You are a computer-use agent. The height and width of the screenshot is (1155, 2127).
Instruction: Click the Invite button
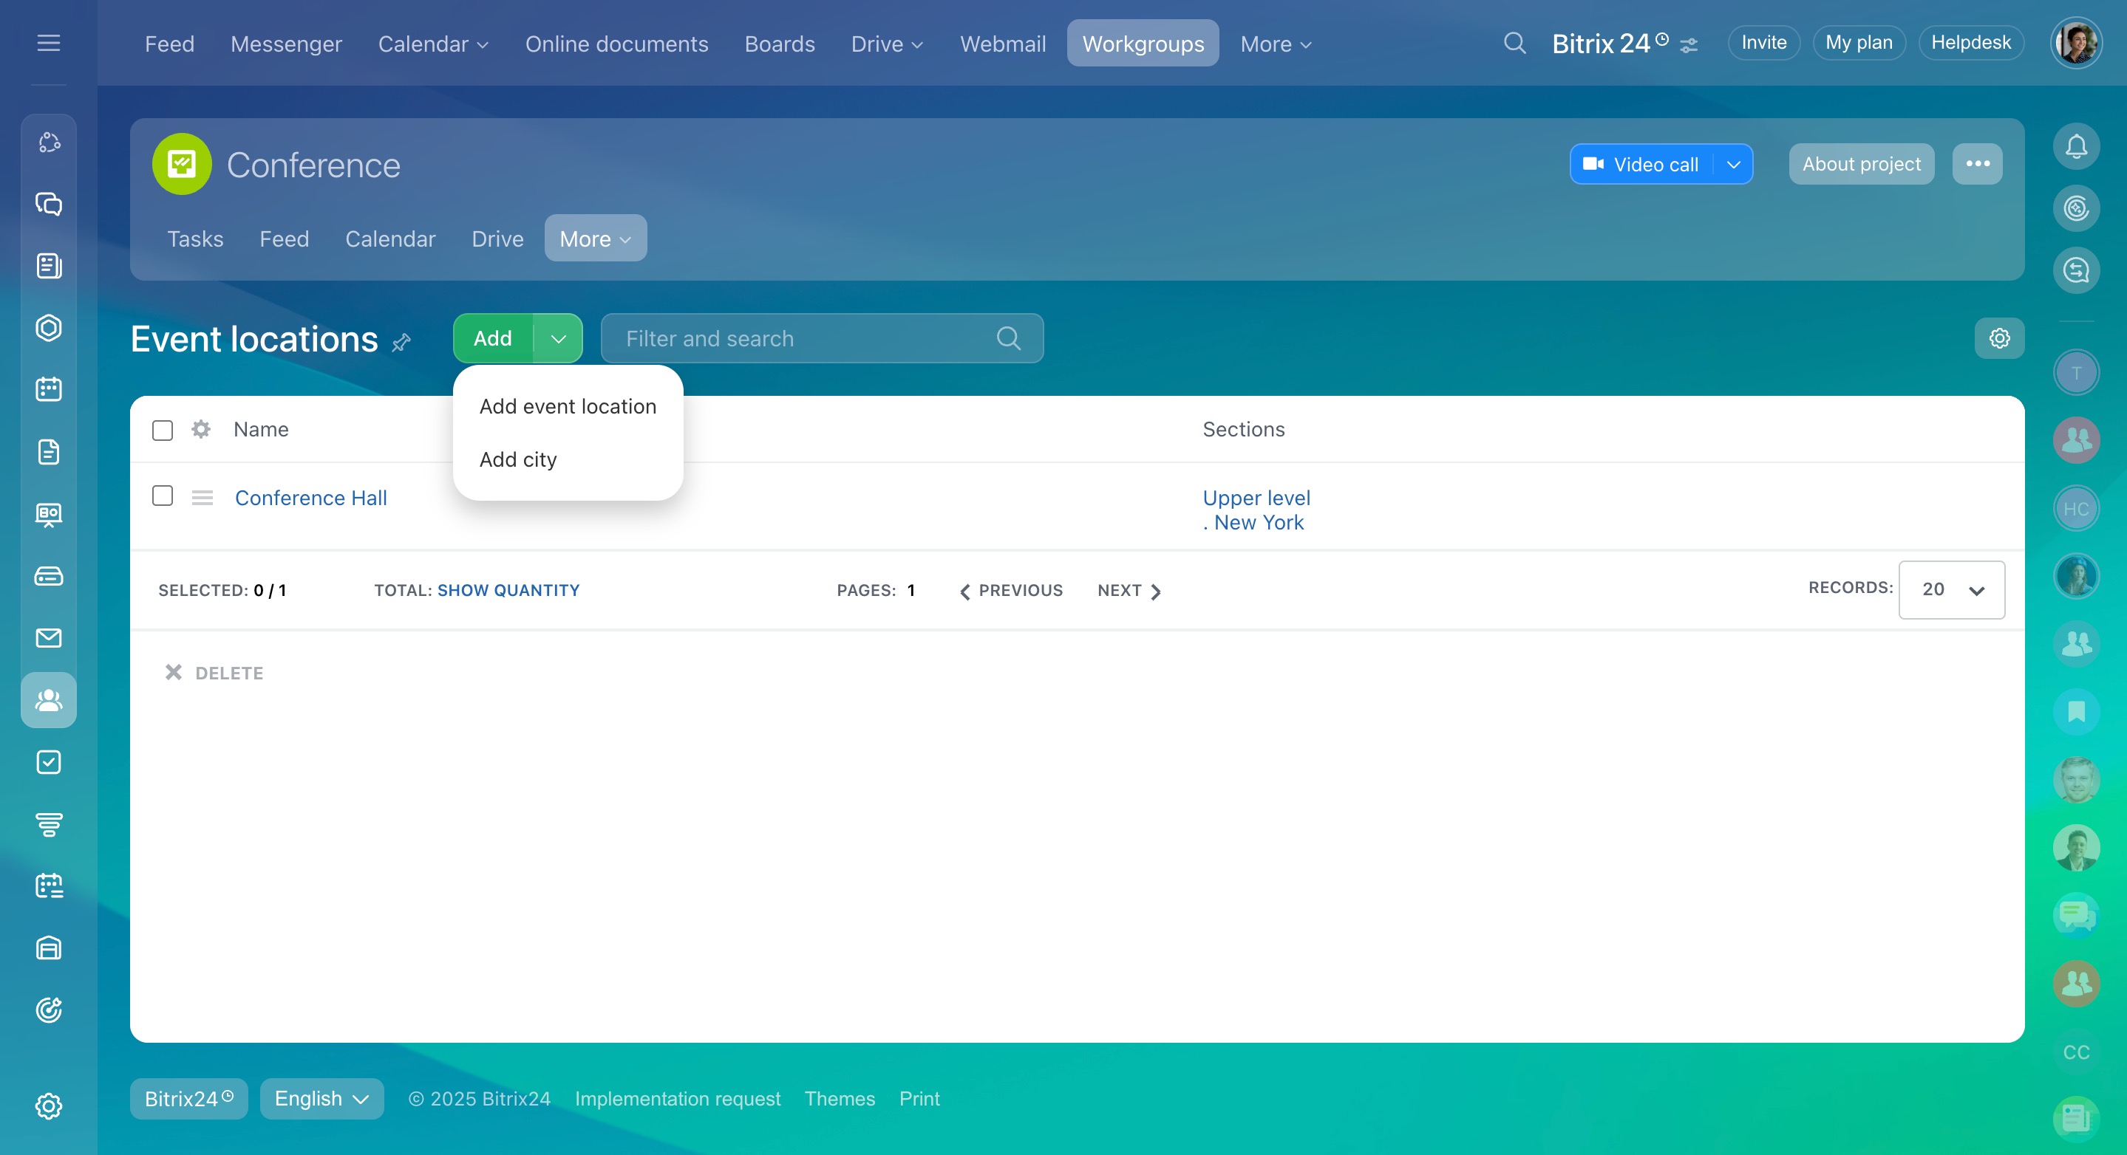(x=1763, y=43)
